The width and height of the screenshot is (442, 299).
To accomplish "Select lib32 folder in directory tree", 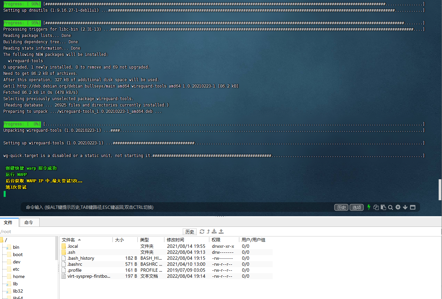I will 18,291.
